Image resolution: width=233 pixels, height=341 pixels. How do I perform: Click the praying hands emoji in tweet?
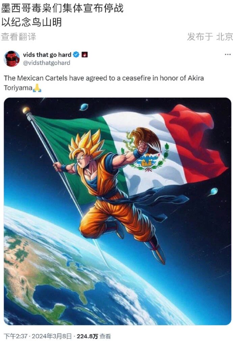[37, 88]
